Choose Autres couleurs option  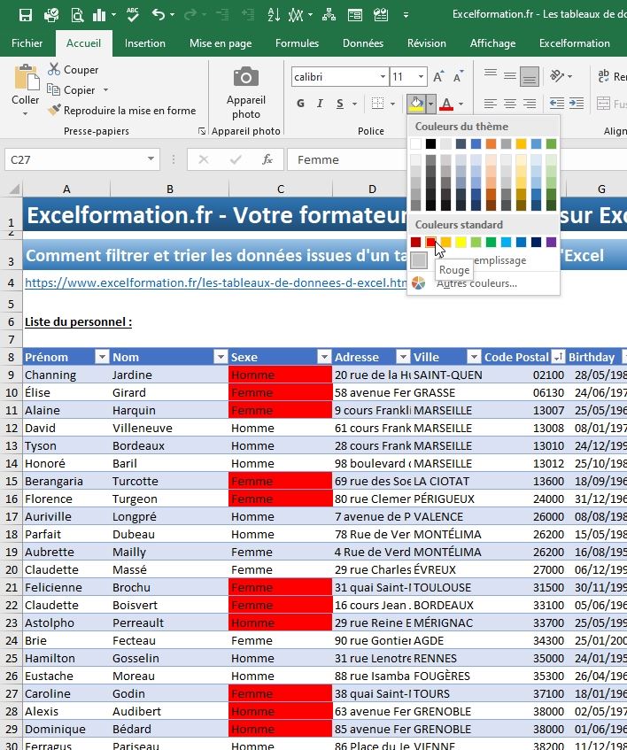point(484,283)
